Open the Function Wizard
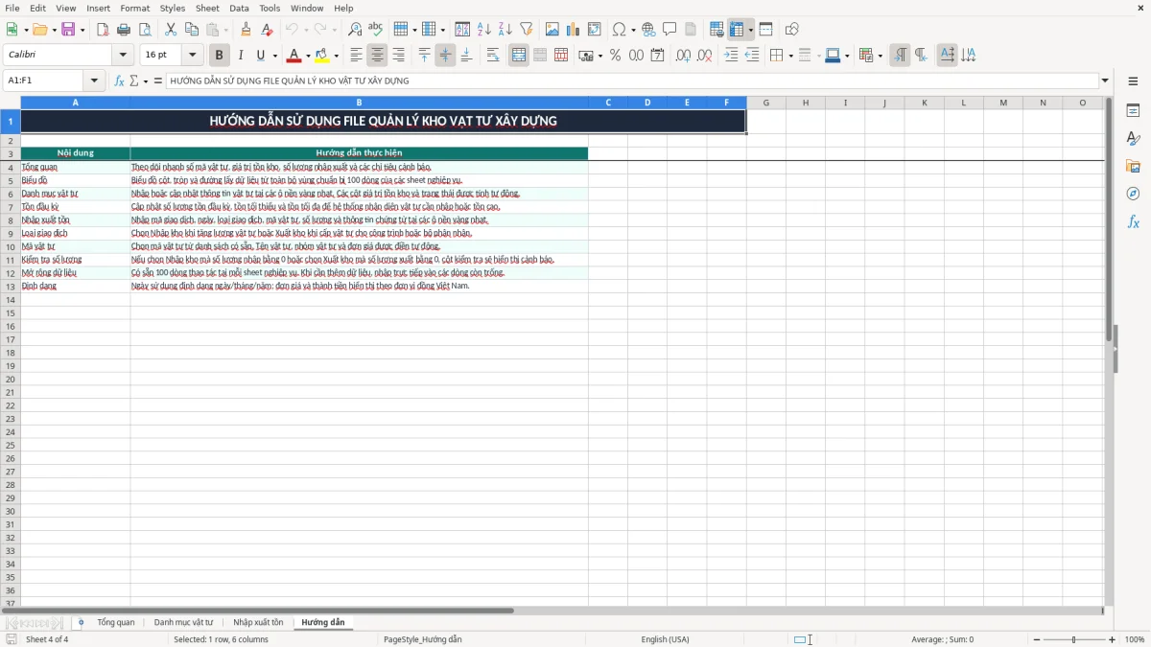1151x647 pixels. click(x=119, y=81)
